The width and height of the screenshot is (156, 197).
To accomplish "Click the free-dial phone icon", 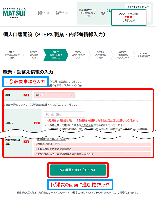I will point(103,13).
